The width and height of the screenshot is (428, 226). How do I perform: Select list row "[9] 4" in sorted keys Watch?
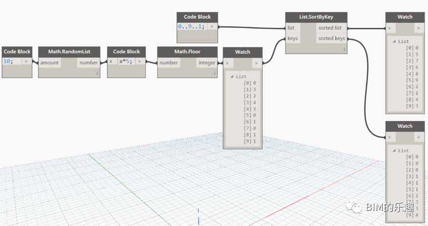click(412, 215)
